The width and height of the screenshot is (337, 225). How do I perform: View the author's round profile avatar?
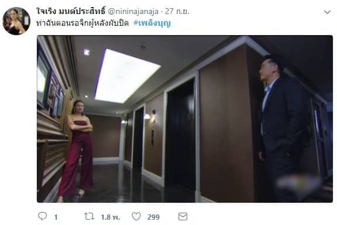point(16,21)
